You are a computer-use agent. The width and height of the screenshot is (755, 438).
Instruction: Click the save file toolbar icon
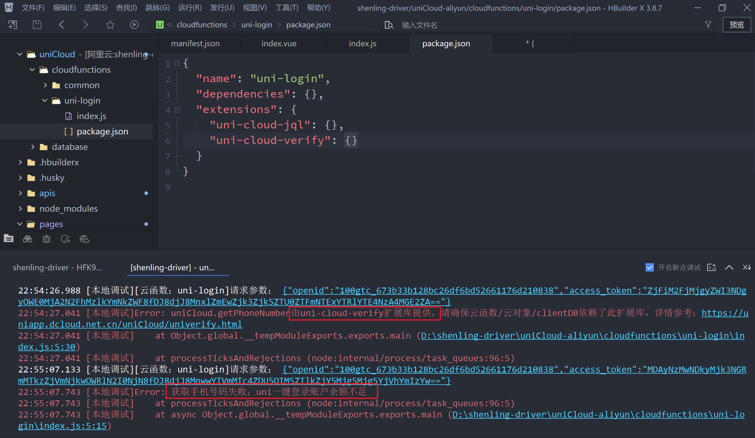point(37,25)
